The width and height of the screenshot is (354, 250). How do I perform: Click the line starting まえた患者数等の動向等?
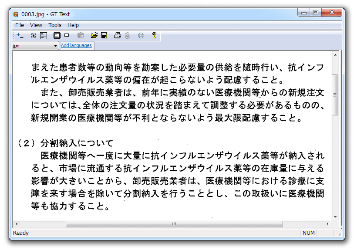(x=178, y=68)
